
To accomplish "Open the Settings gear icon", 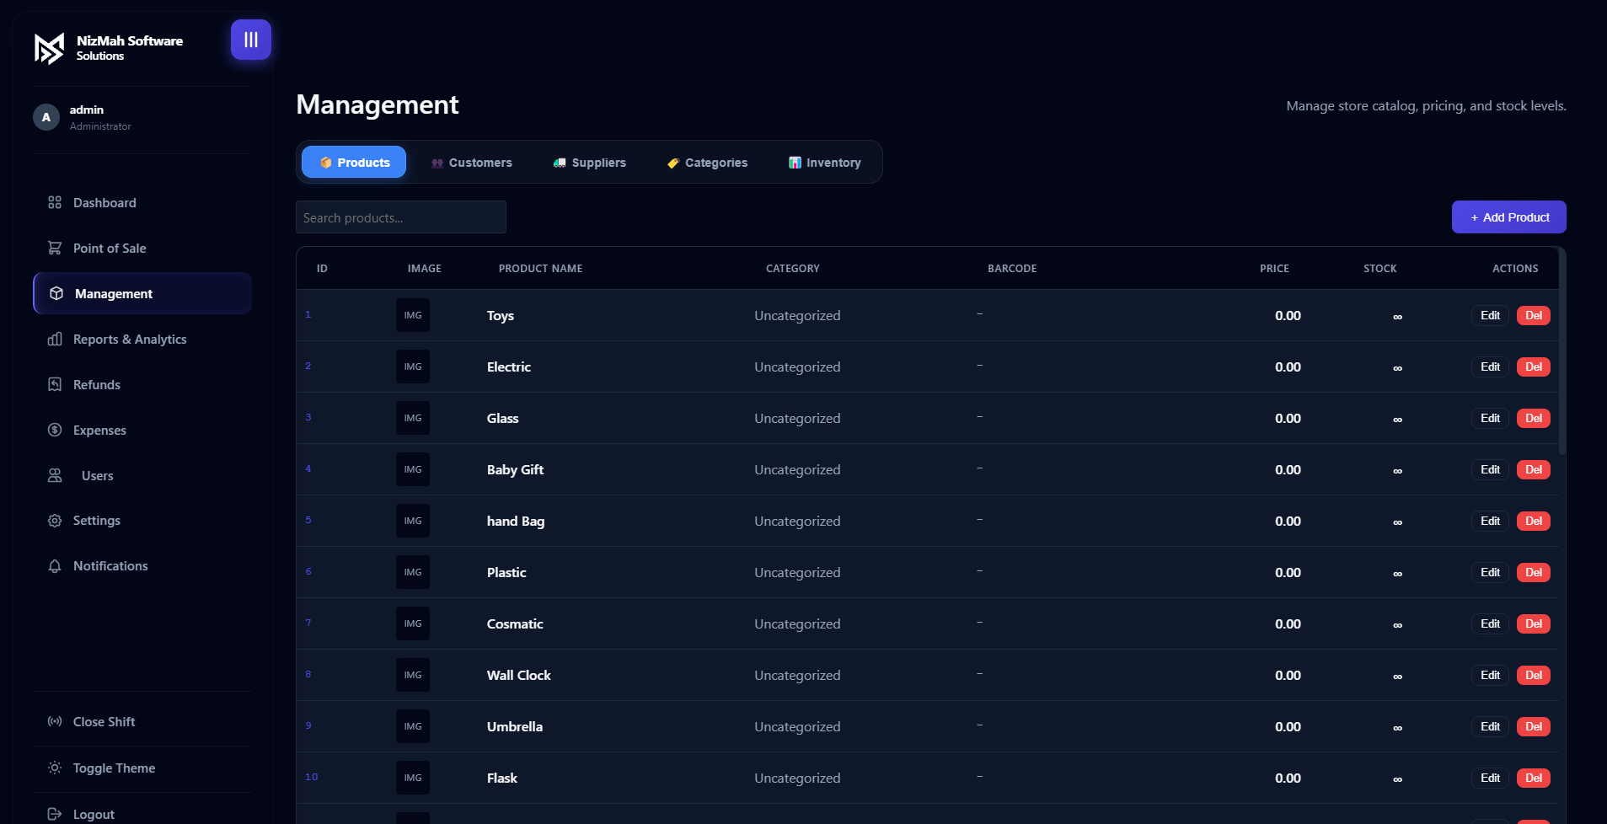I will pos(55,521).
